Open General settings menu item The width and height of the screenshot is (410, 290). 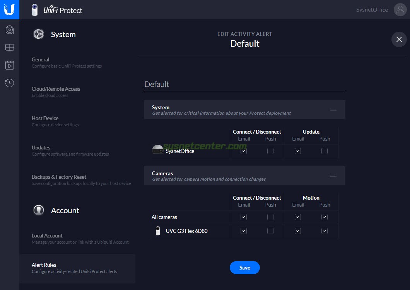click(77, 63)
